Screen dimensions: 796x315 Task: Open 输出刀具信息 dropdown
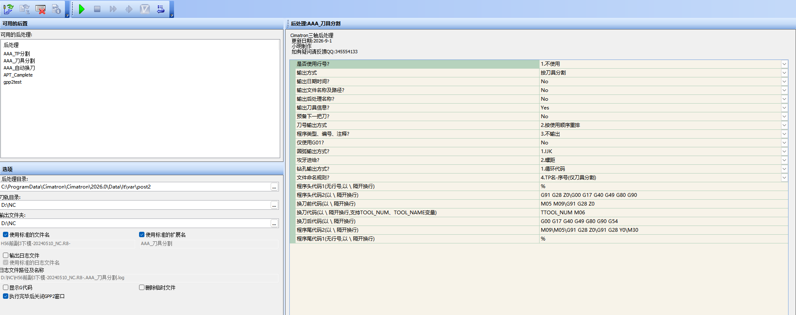[784, 108]
